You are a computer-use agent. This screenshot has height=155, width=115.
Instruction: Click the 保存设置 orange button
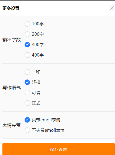point(59,149)
